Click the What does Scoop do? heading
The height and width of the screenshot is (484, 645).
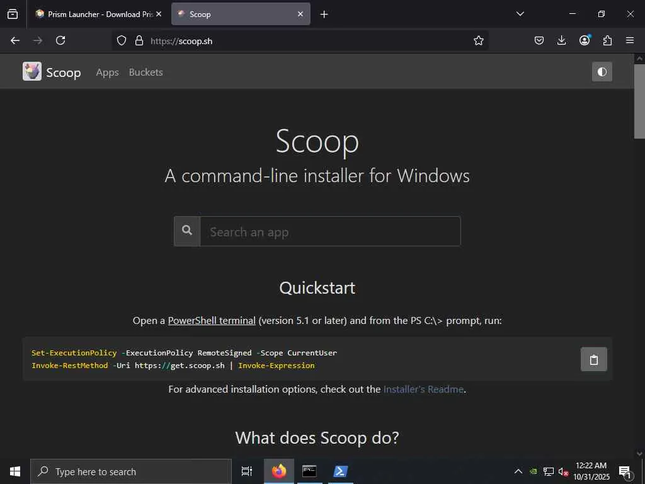[x=317, y=437]
